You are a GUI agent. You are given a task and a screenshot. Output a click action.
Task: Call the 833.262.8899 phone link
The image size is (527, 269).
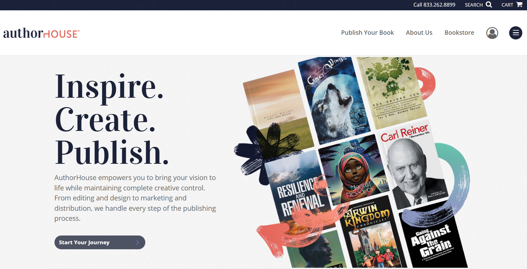pos(434,5)
